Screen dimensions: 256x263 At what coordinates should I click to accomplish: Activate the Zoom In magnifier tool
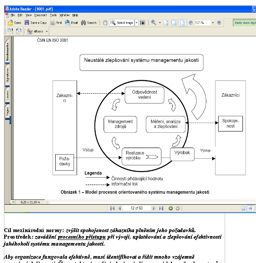tap(154, 23)
